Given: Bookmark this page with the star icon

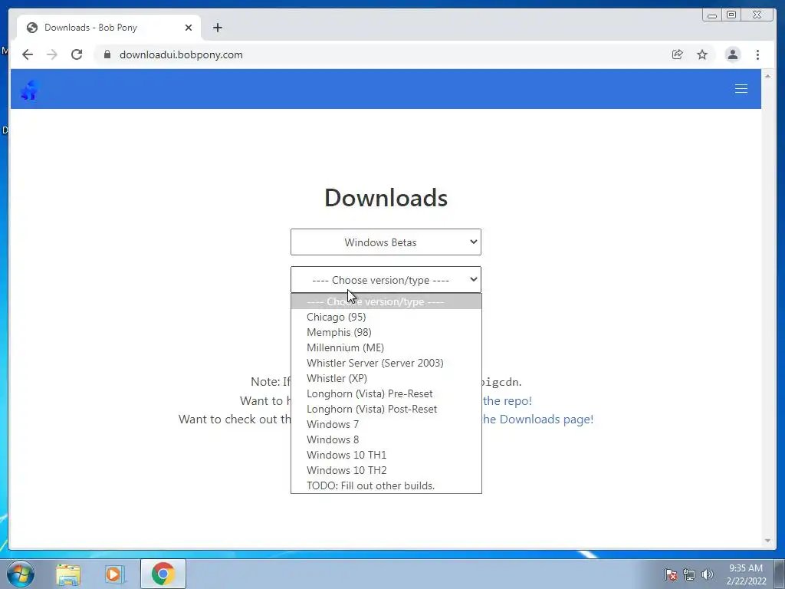Looking at the screenshot, I should pos(702,54).
